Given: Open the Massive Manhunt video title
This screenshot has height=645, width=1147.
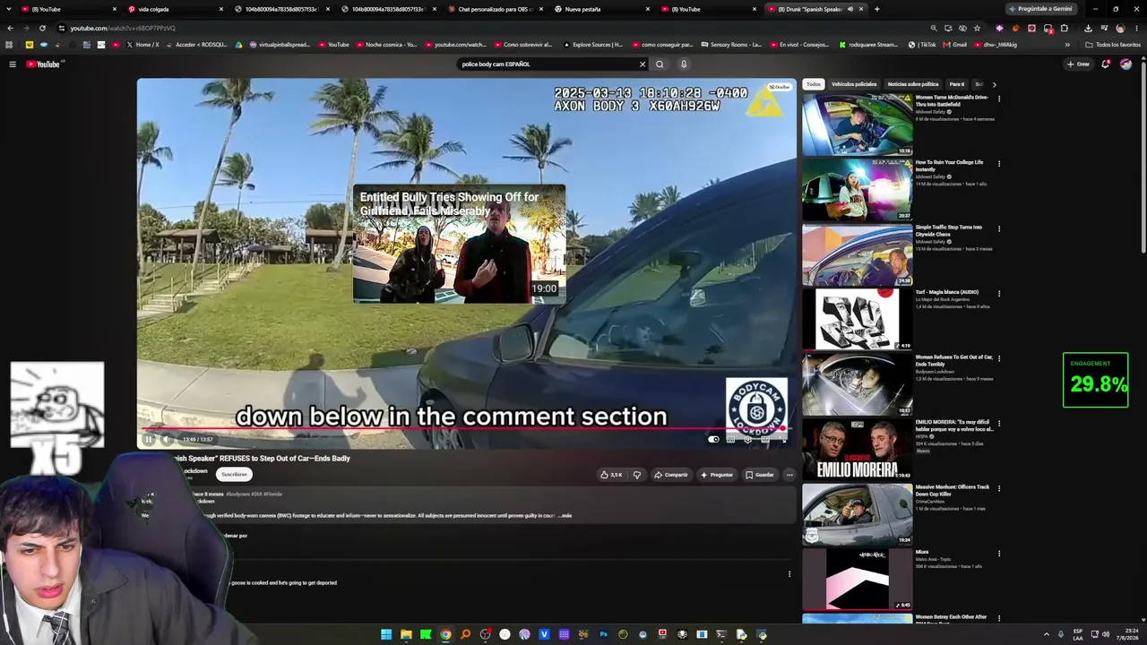Looking at the screenshot, I should coord(953,490).
